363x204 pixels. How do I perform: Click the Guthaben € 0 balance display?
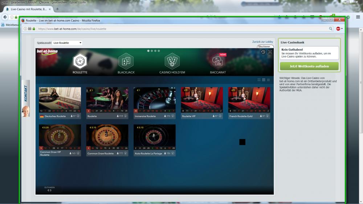coord(49,189)
